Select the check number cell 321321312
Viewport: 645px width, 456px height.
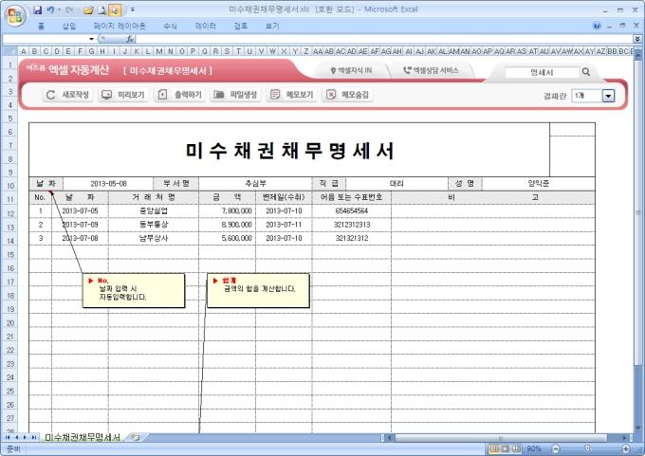352,238
